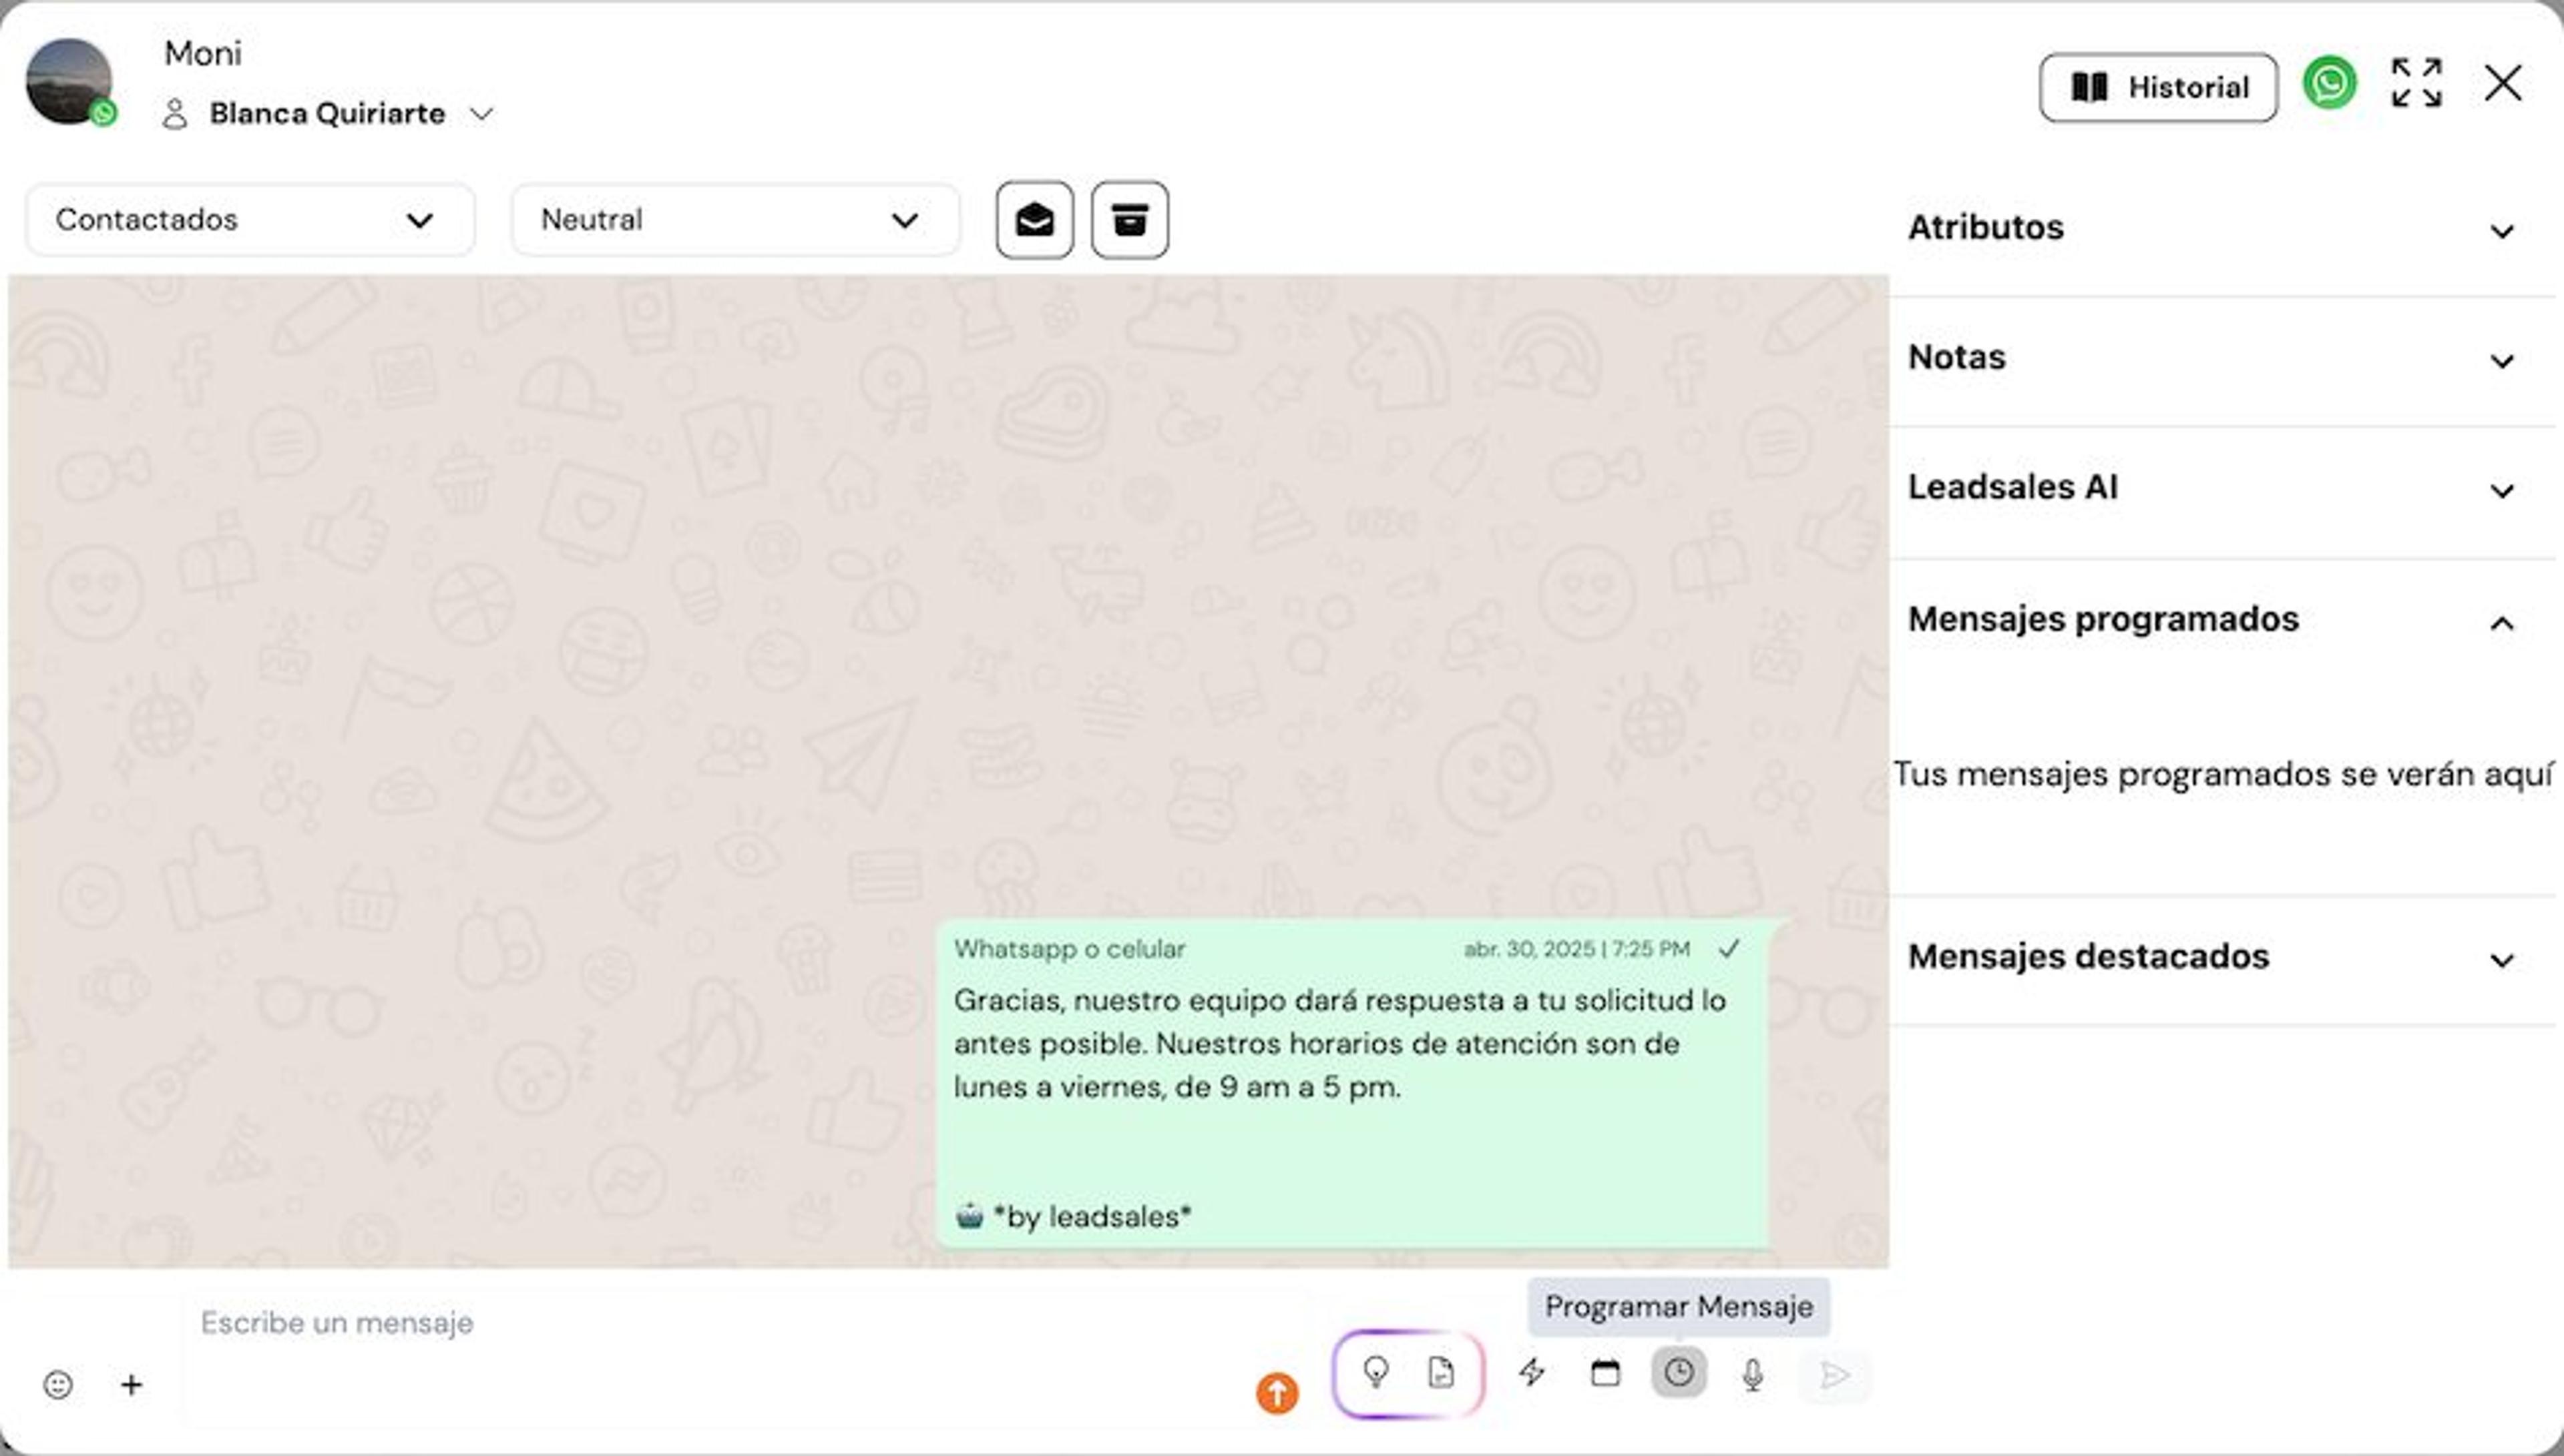This screenshot has height=1456, width=2564.
Task: Click the 'Whatsapp o celular' message label
Action: point(1068,949)
